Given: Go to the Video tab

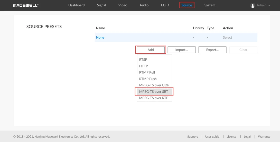Looking at the screenshot, I should (123, 5).
